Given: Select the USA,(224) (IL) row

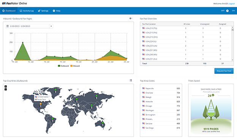Looking at the screenshot, I should [x=186, y=41].
